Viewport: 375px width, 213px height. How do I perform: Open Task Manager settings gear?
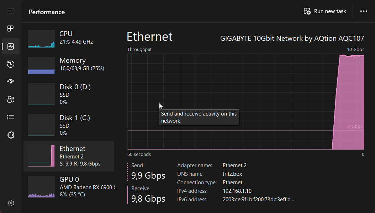tap(11, 203)
